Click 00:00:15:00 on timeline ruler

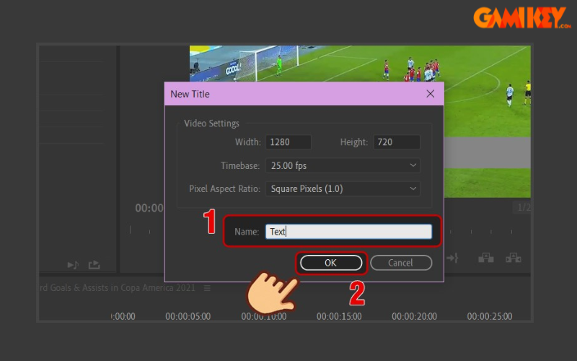click(x=339, y=316)
